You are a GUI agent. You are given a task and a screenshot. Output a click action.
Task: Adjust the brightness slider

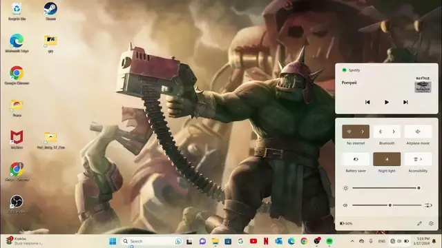[386, 188]
